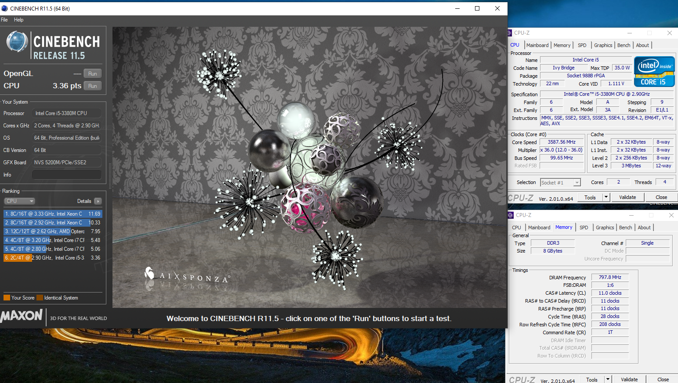Click Close button in lower CPU-Z
678x383 pixels.
(x=663, y=379)
